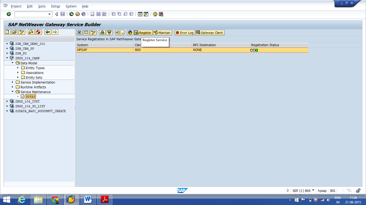
Task: Click the Register button
Action: (143, 33)
